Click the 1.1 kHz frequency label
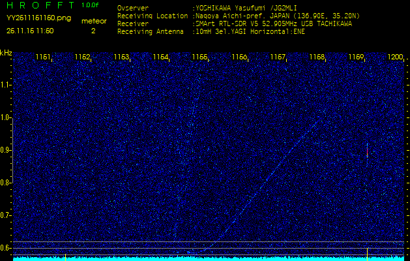This screenshot has width=410, height=261. pos(6,85)
